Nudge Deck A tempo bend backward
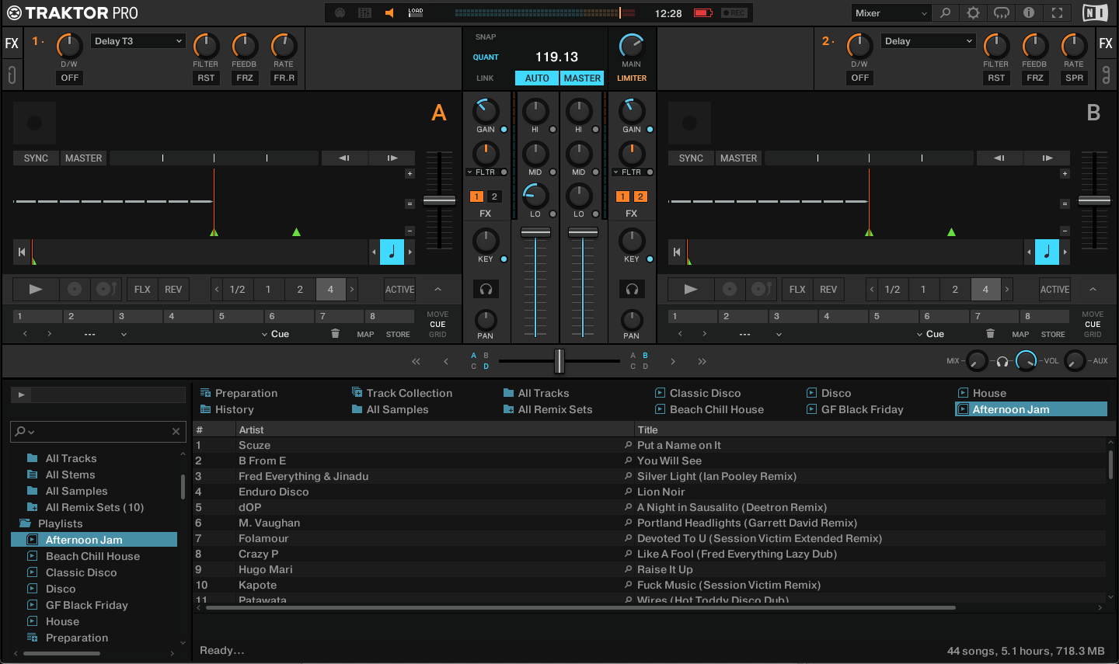The image size is (1119, 664). (x=344, y=158)
